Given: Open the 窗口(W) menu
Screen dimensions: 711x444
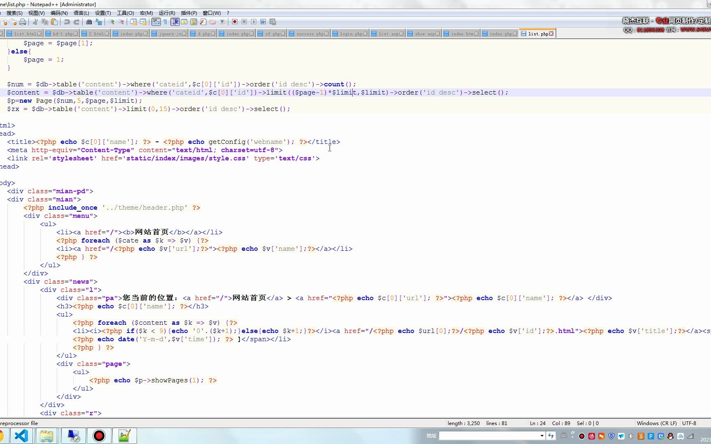Looking at the screenshot, I should pos(211,13).
